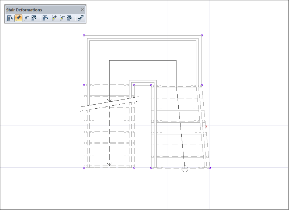This screenshot has width=289, height=210.
Task: Click the first group's reset deformation icon
Action: pyautogui.click(x=34, y=18)
